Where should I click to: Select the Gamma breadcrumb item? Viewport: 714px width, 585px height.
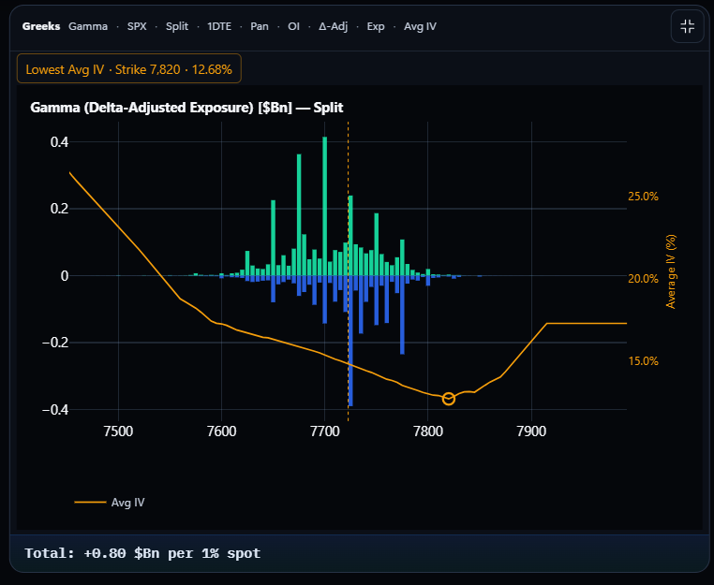[x=88, y=26]
